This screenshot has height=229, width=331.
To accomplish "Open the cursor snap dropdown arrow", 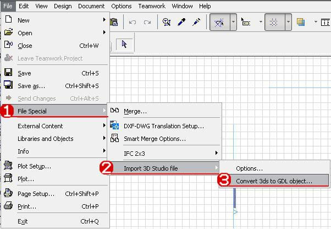I will click(x=261, y=22).
